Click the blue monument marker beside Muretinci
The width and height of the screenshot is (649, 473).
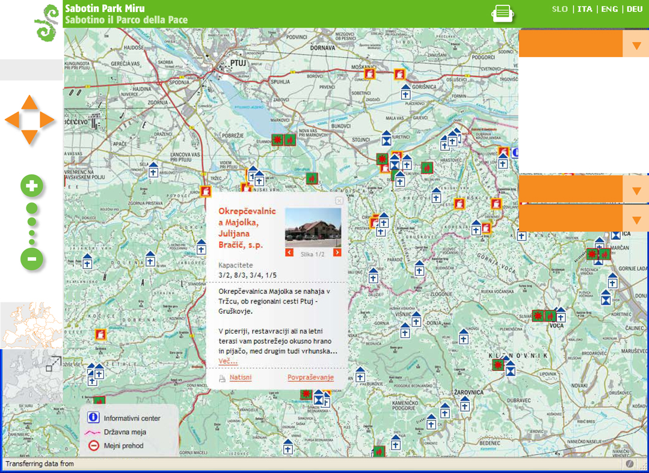click(x=386, y=138)
